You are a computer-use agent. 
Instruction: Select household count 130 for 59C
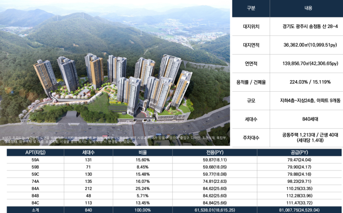88,174
